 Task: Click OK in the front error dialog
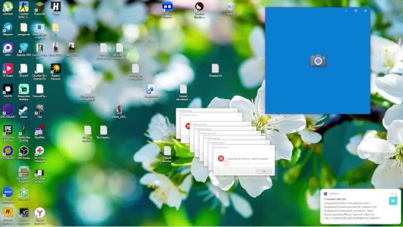(x=263, y=171)
